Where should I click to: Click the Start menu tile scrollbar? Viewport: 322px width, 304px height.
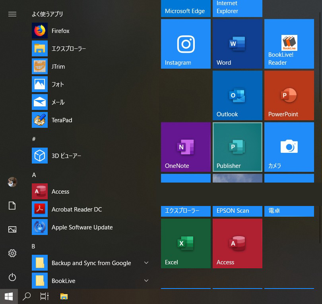pyautogui.click(x=320, y=56)
